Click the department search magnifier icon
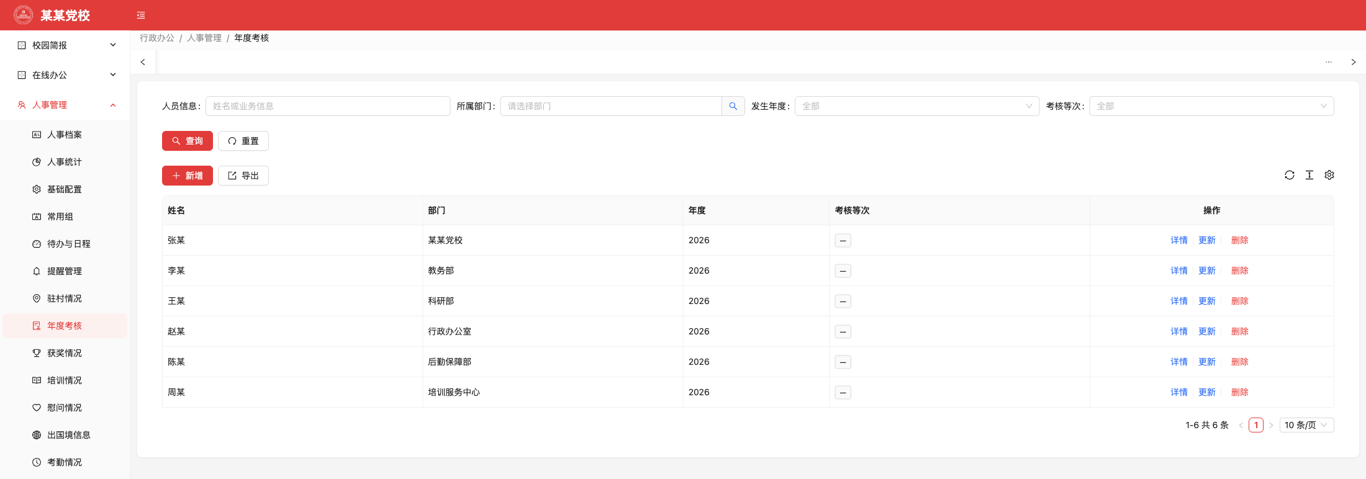 click(x=733, y=106)
